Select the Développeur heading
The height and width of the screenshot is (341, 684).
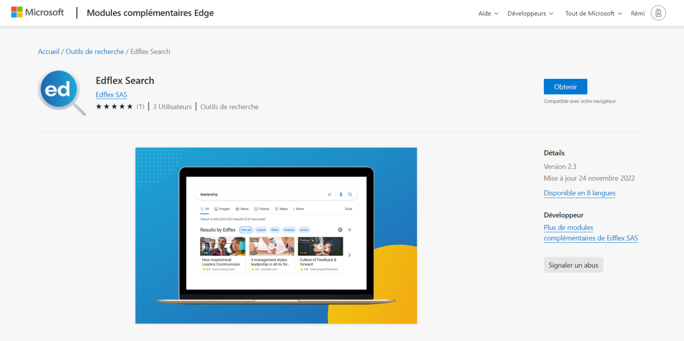(x=563, y=215)
